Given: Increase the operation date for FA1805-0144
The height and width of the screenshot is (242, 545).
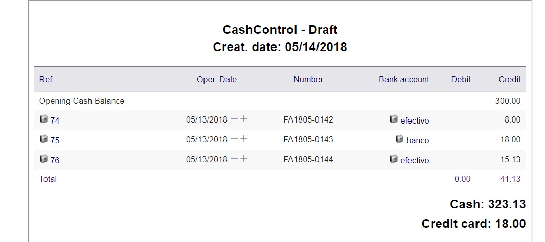Looking at the screenshot, I should tap(244, 159).
